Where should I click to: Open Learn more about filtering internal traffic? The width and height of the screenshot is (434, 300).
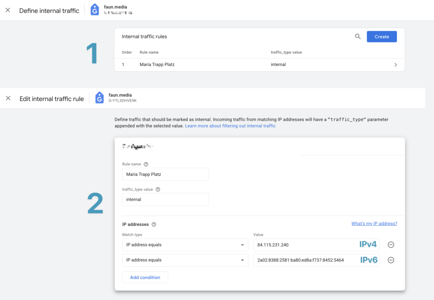(x=230, y=126)
